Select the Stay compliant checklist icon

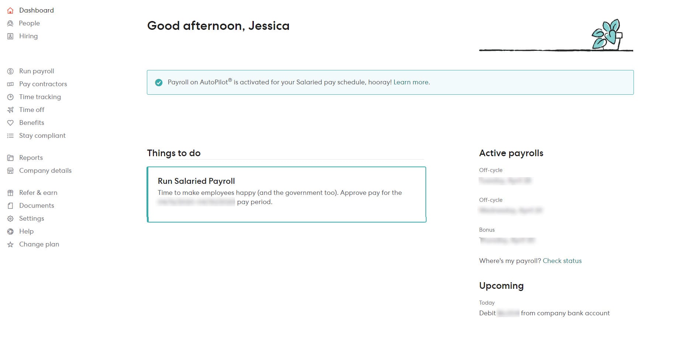coord(10,135)
